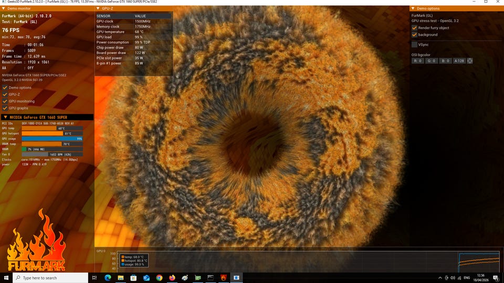504x283 pixels.
Task: Click the 76 FPS readout
Action: pos(10,30)
